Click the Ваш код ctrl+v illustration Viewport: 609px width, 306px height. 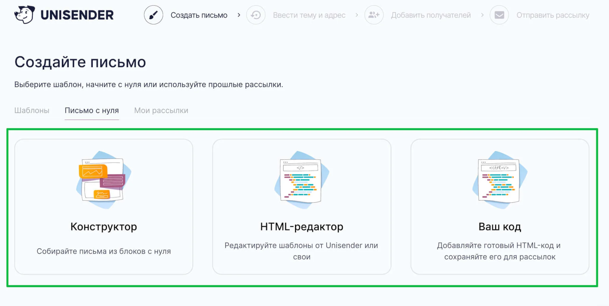[x=500, y=180]
